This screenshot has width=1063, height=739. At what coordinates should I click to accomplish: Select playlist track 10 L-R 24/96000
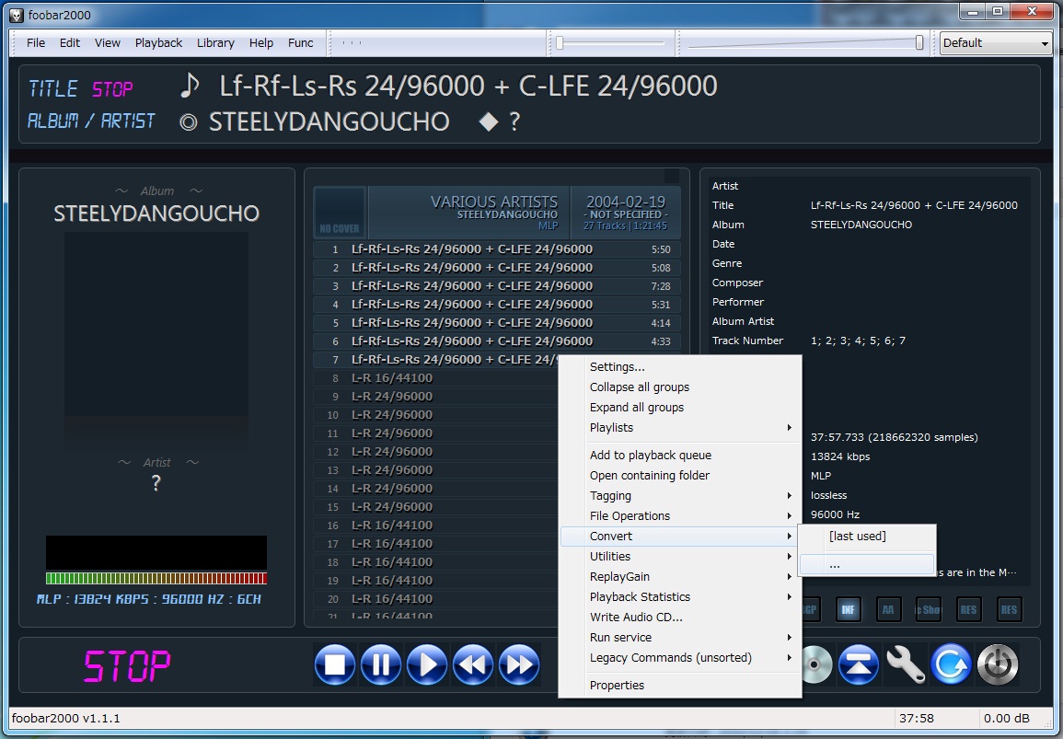pos(436,415)
